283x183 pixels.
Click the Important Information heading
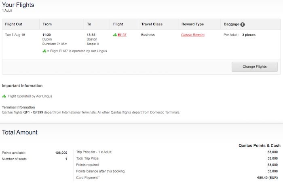click(22, 86)
